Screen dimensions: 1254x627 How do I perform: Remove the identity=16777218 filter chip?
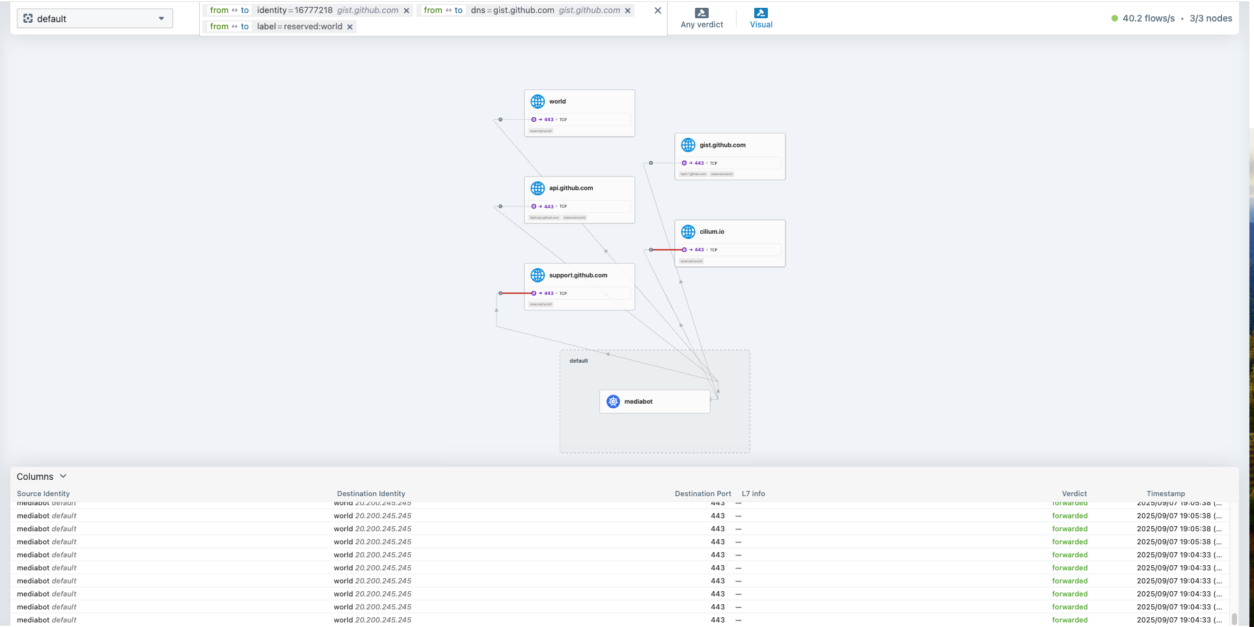[407, 10]
